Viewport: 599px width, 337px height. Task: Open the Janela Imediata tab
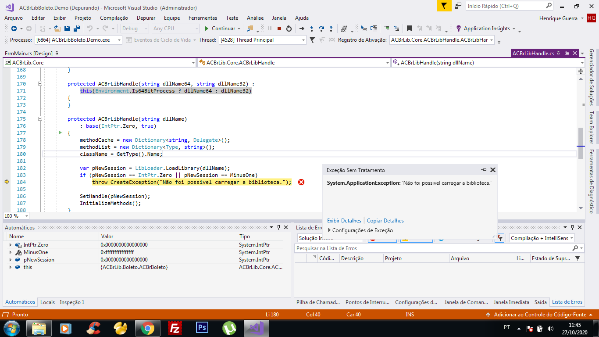(511, 302)
